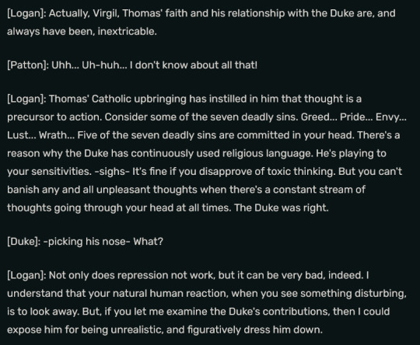Click the [Logan] label before "Thomas' Catholic upbringing"

tap(26, 99)
